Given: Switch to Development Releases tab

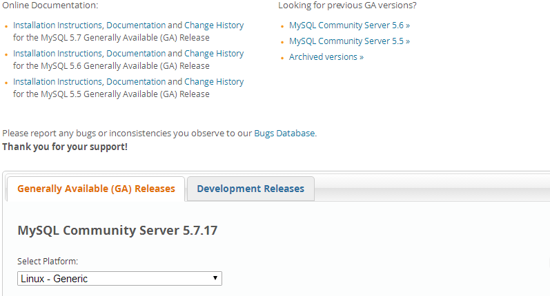Looking at the screenshot, I should tap(251, 189).
